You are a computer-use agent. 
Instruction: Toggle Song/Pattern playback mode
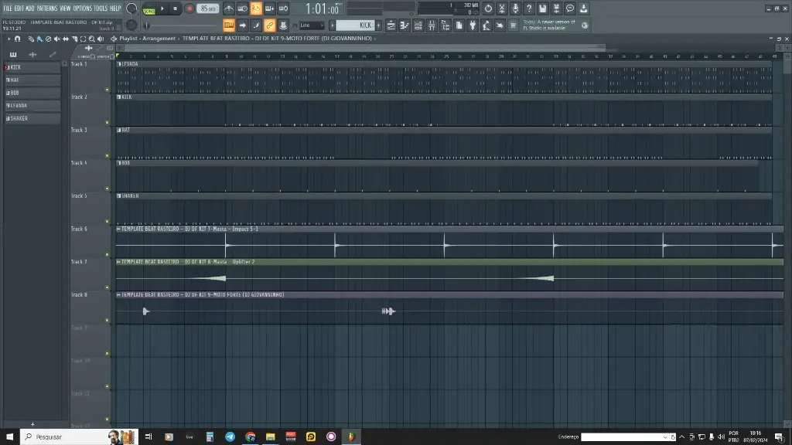pos(149,8)
